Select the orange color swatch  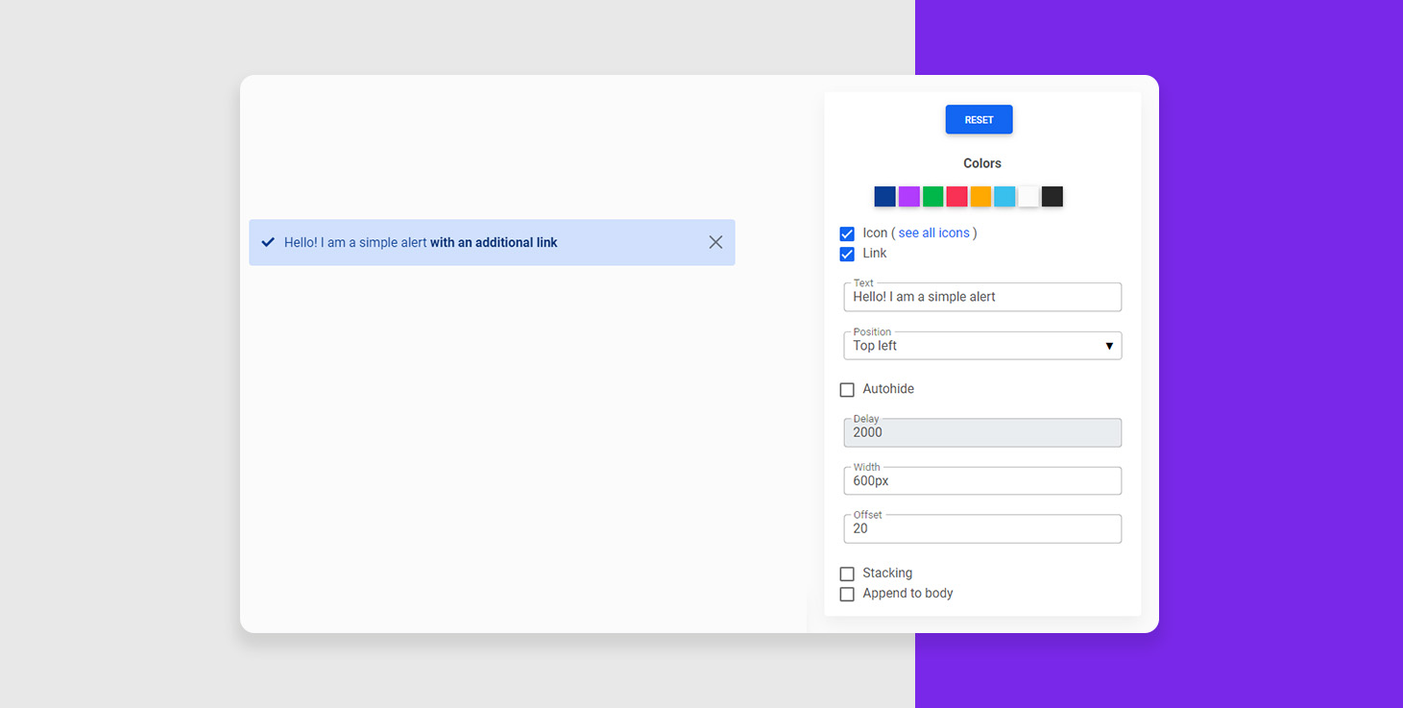coord(980,197)
